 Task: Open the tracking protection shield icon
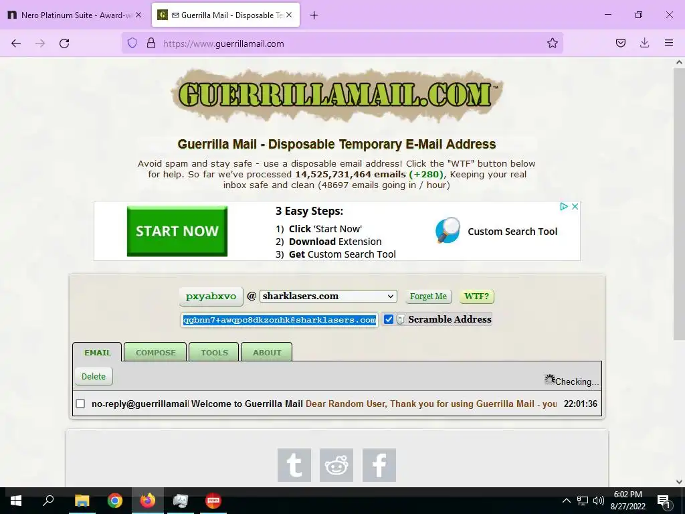[x=132, y=44]
